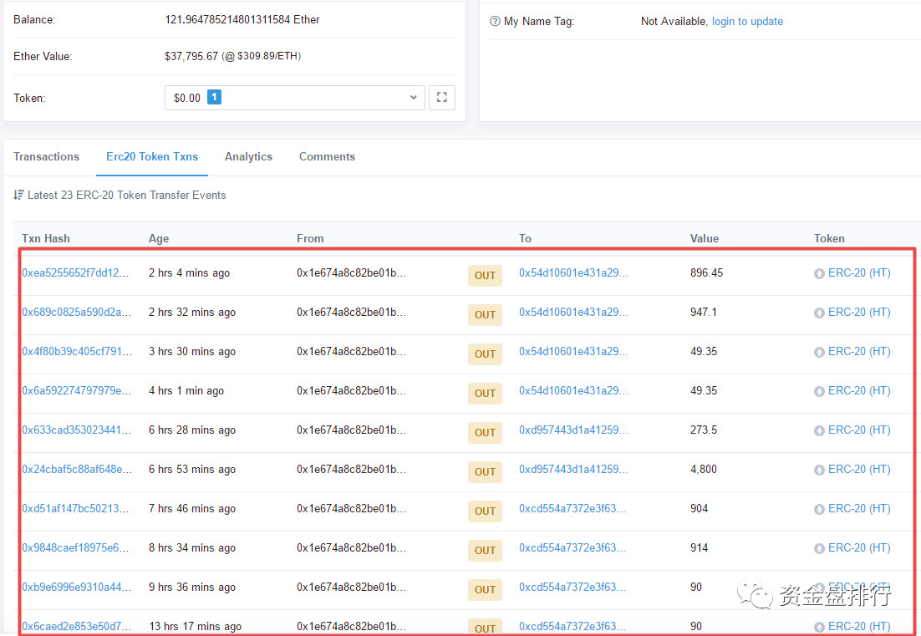Image resolution: width=921 pixels, height=636 pixels.
Task: Click HT token icon in 914 row
Action: 819,548
